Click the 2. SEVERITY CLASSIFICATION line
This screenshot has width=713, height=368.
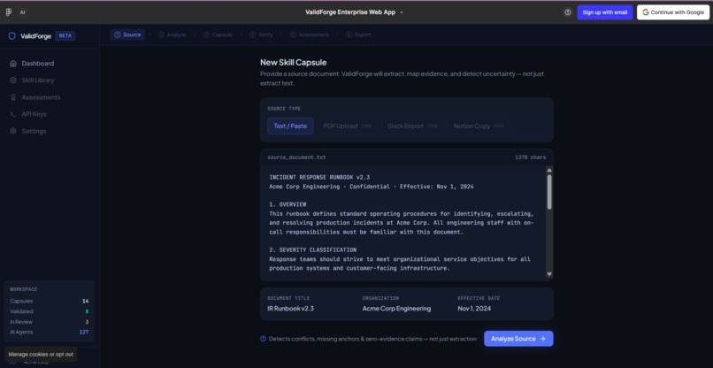pos(313,249)
